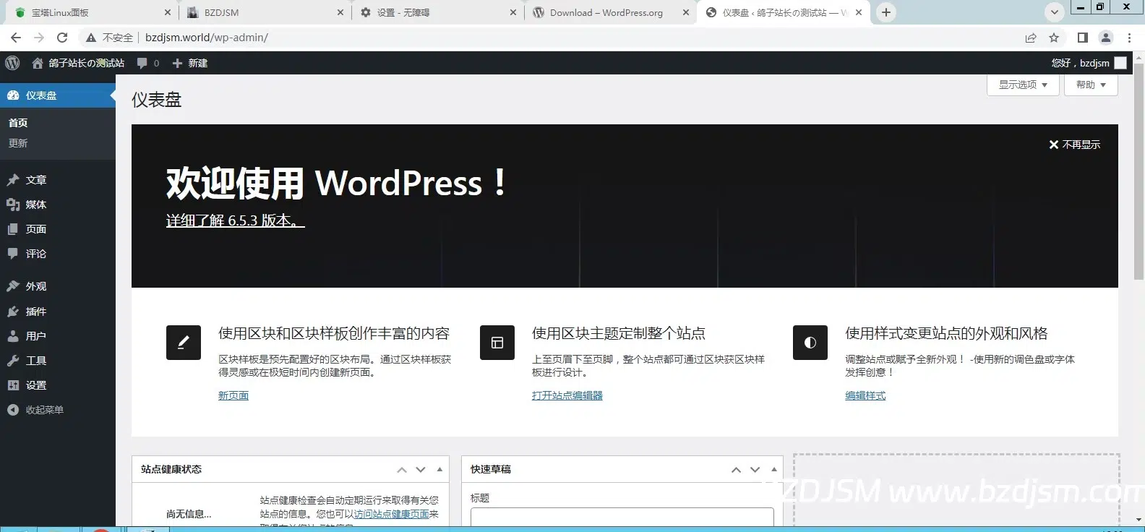
Task: Open the 评论 menu item in sidebar
Action: coord(58,254)
